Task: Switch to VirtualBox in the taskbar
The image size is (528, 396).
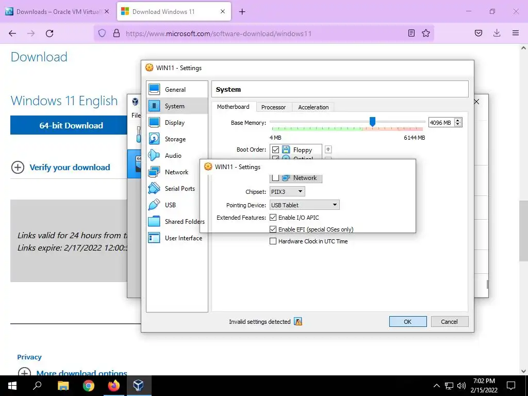Action: (139, 386)
